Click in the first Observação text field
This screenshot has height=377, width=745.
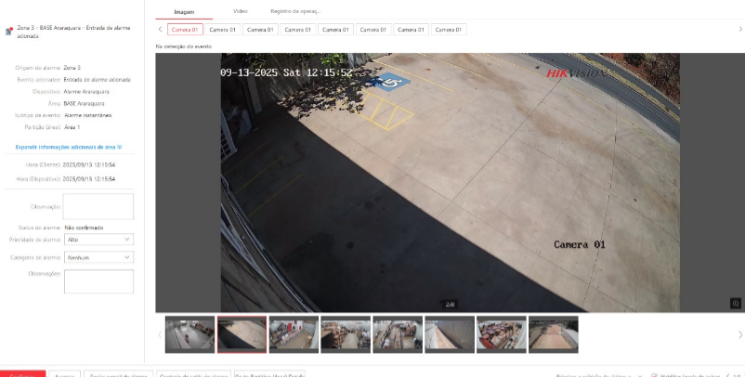98,206
